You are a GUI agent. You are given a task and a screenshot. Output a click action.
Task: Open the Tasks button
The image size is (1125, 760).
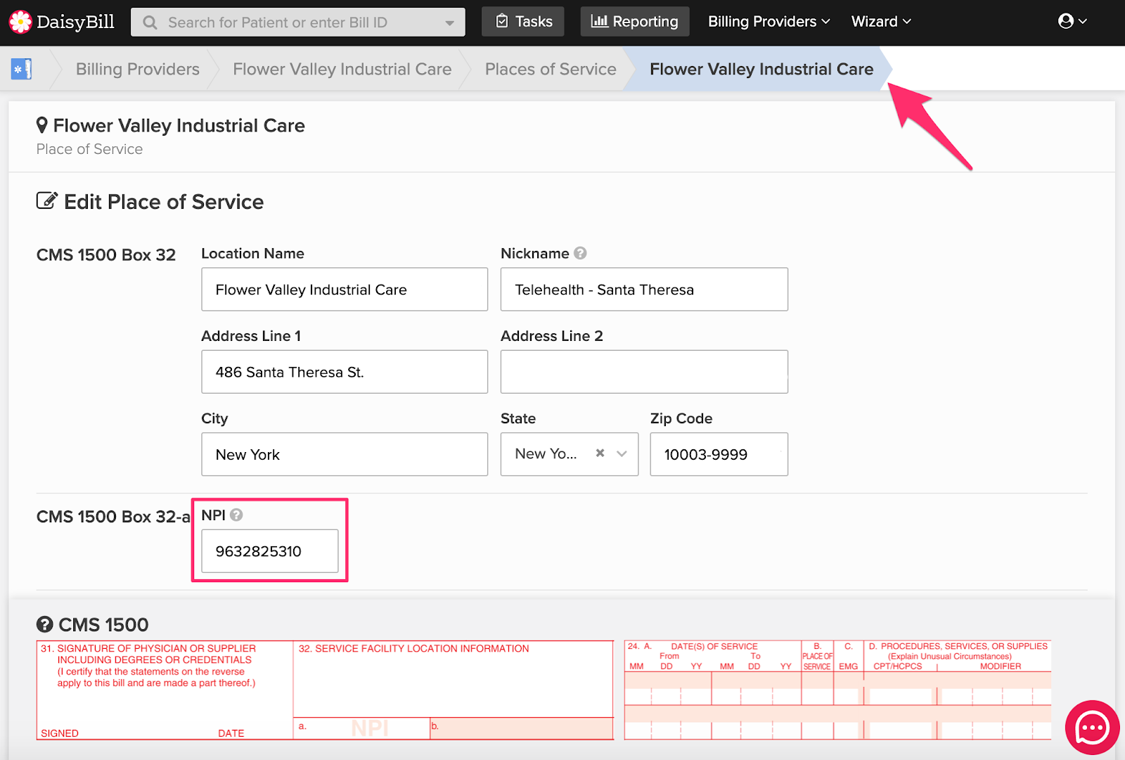523,22
